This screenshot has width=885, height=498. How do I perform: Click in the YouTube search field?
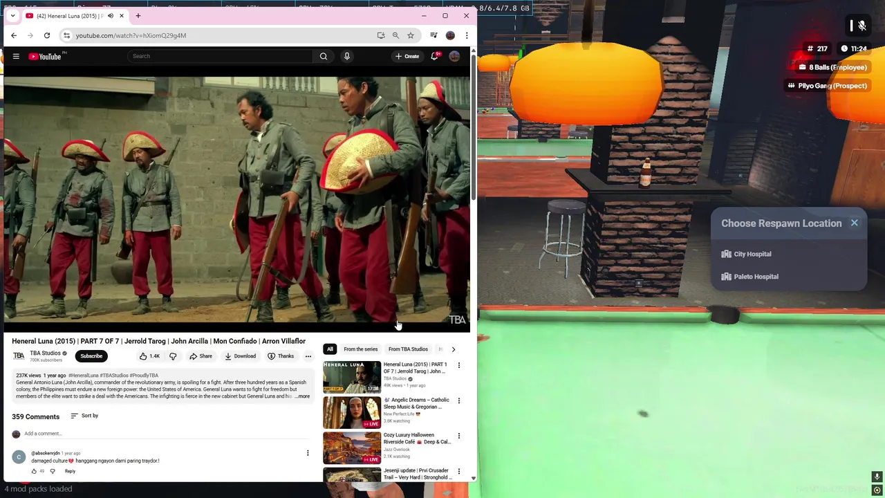[221, 56]
